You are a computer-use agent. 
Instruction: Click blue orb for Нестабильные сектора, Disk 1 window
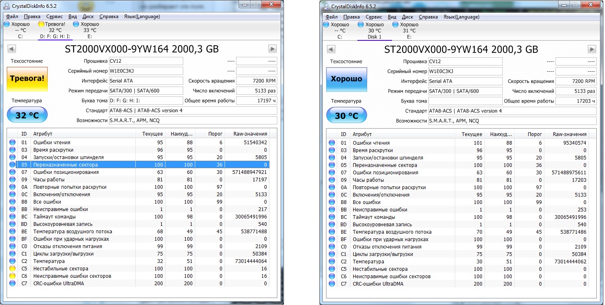tap(332, 269)
